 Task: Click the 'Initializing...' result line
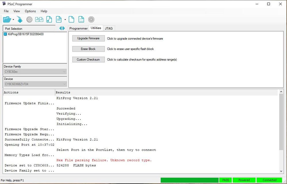pyautogui.click(x=72, y=124)
